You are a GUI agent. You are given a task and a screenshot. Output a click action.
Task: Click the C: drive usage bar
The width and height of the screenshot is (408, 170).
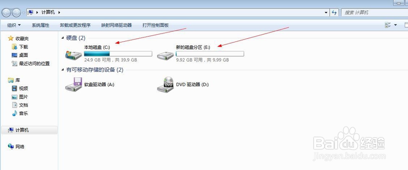(x=118, y=54)
